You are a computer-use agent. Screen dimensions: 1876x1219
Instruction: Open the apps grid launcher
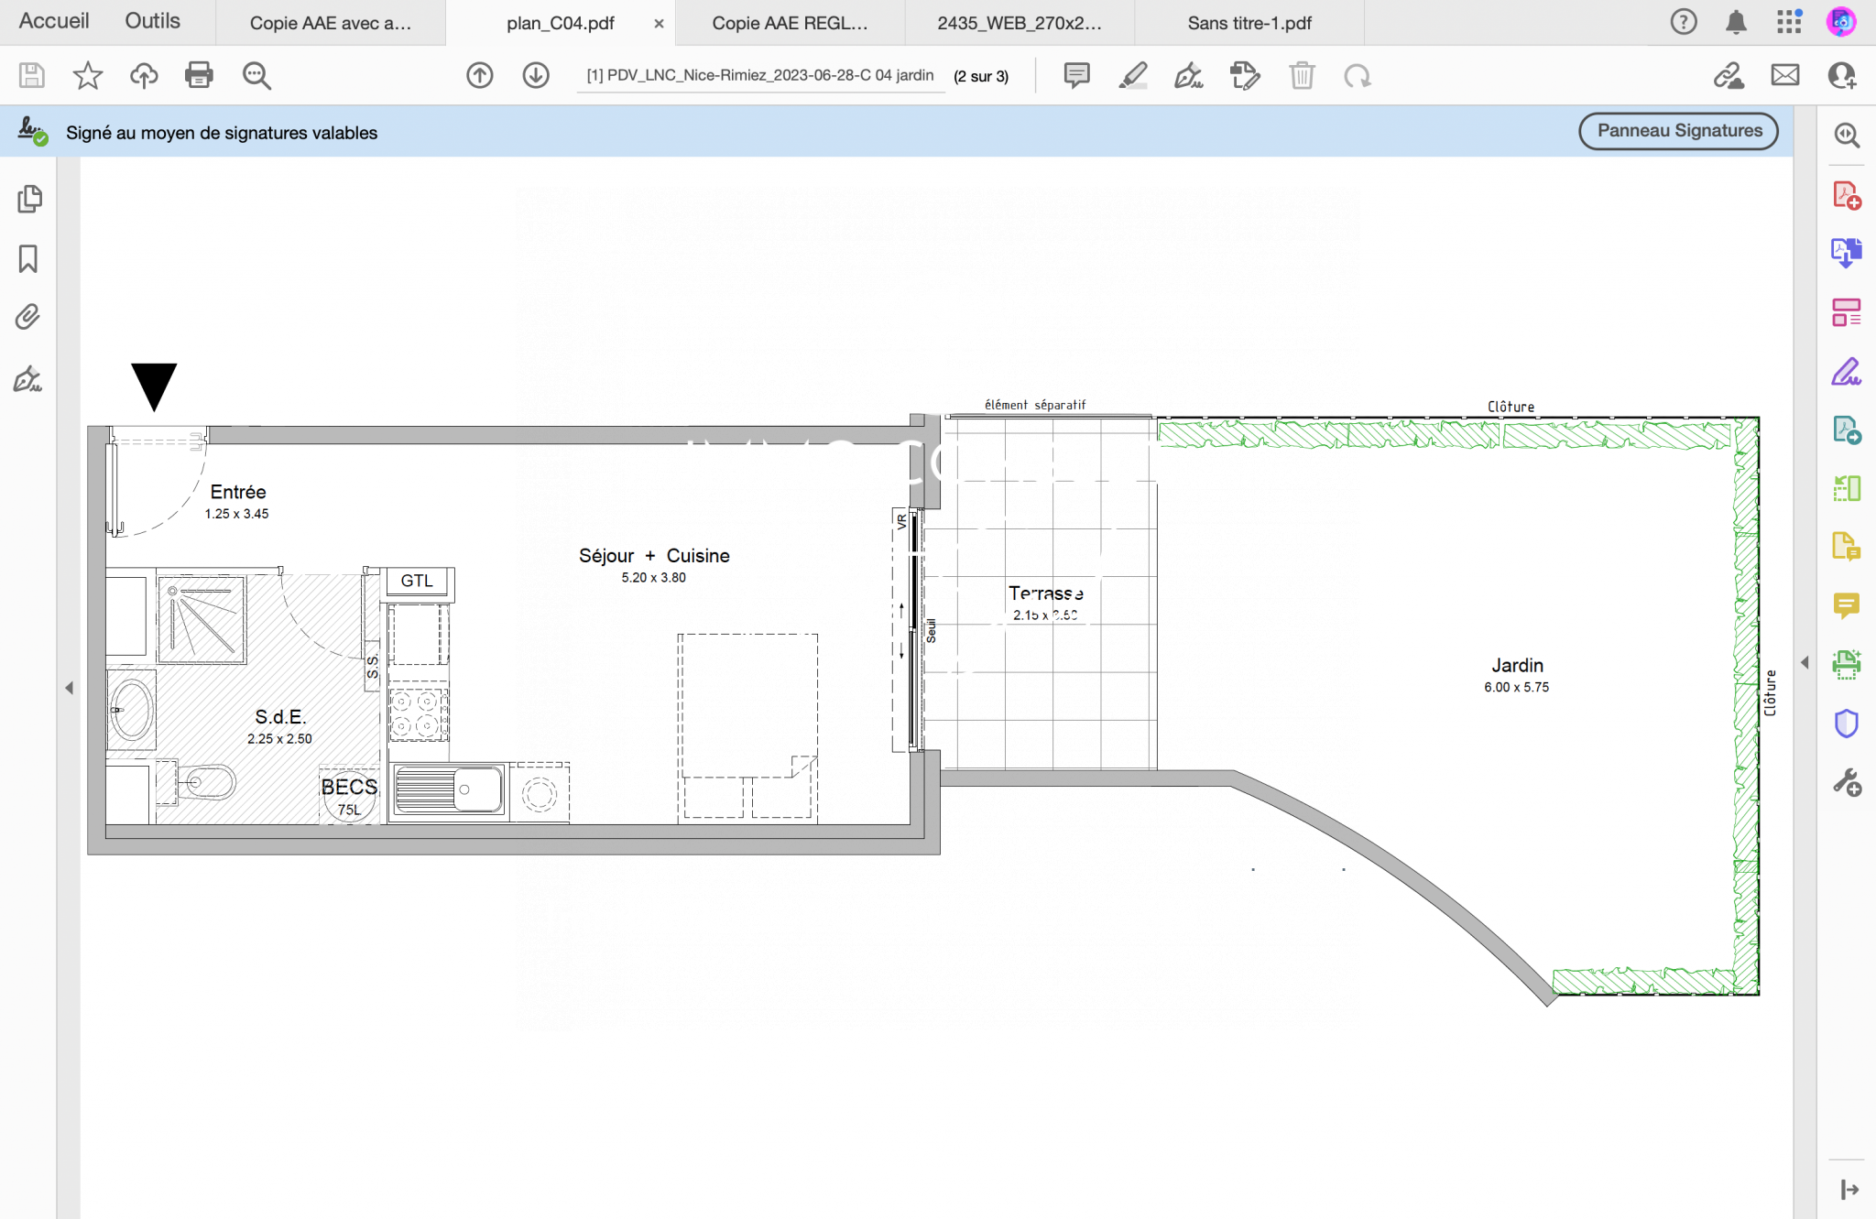coord(1789,22)
